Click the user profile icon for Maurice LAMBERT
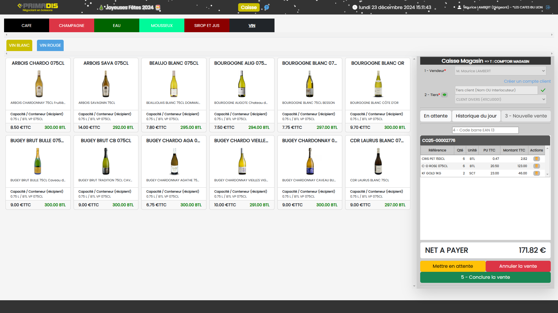Viewport: 558px width, 313px height. tap(459, 7)
